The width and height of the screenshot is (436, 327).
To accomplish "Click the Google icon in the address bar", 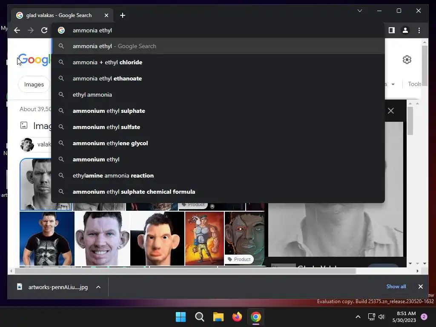I will click(x=61, y=30).
